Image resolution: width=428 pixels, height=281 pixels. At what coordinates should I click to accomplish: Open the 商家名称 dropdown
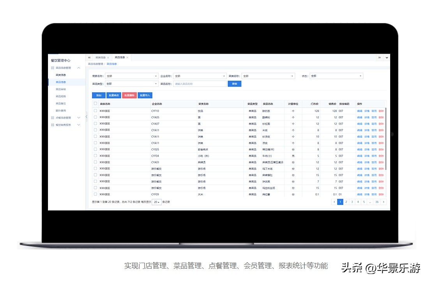point(132,76)
